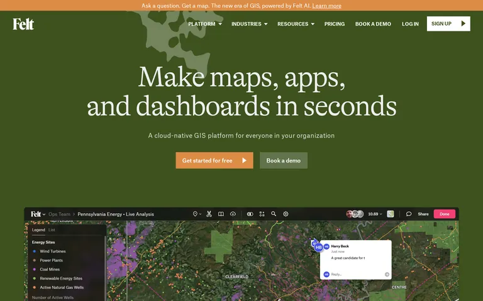The width and height of the screenshot is (483, 301).
Task: Click the Renewable Energy Sites green swatch
Action: [34, 278]
